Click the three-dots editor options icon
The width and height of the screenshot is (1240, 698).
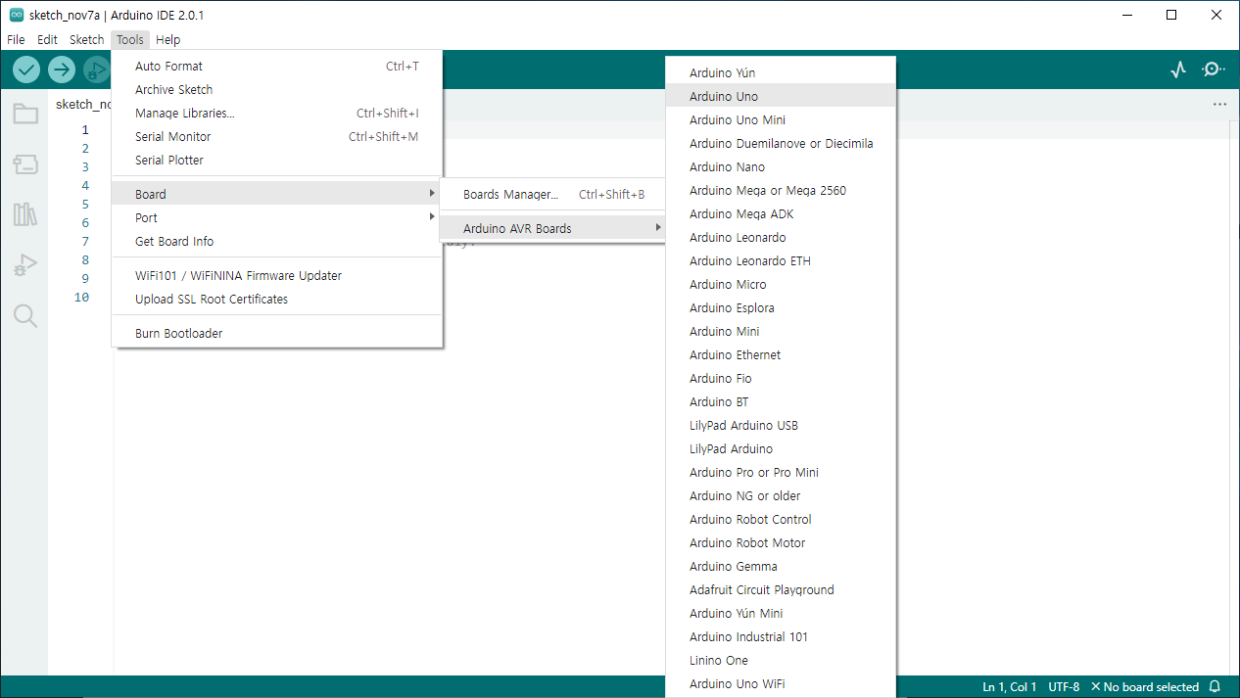(1219, 104)
